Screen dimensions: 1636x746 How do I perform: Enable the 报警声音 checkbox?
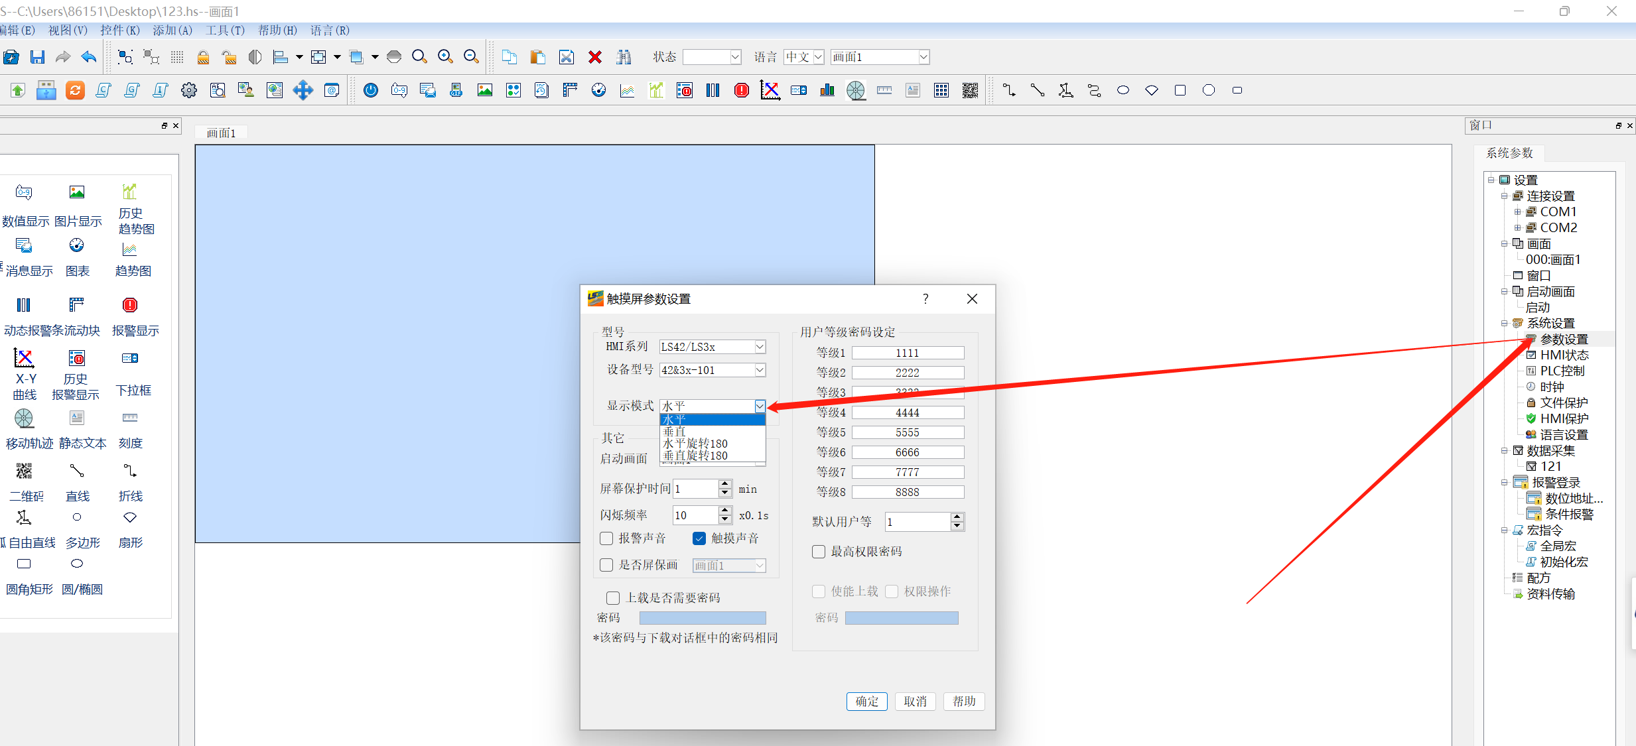(x=606, y=538)
